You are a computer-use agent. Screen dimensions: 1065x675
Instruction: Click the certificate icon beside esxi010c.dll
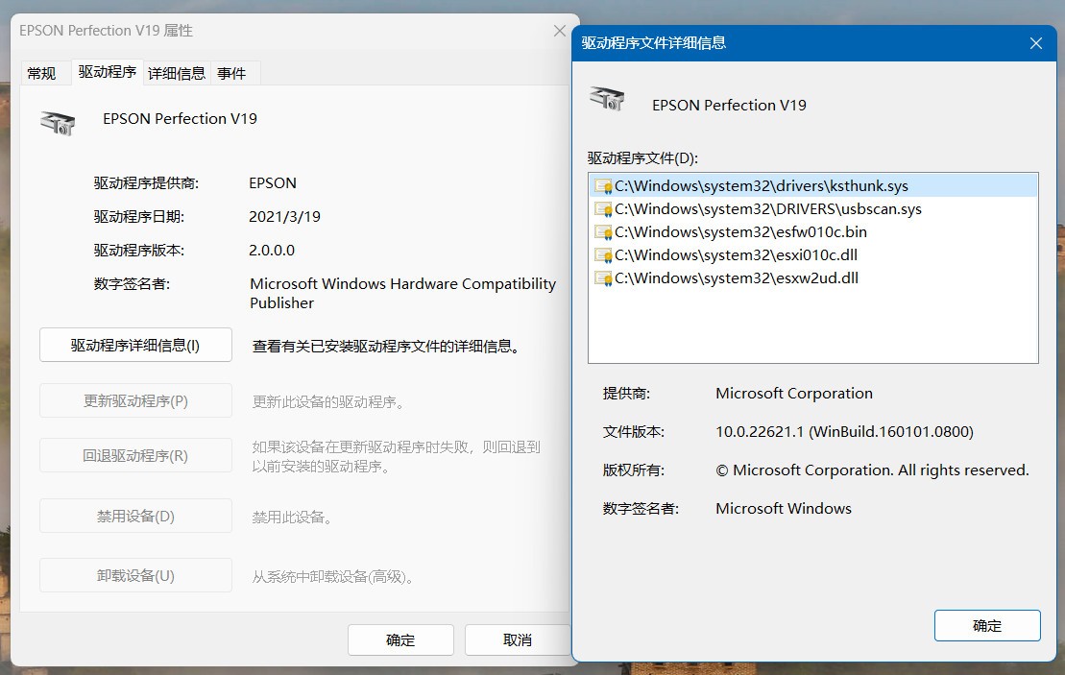point(603,255)
